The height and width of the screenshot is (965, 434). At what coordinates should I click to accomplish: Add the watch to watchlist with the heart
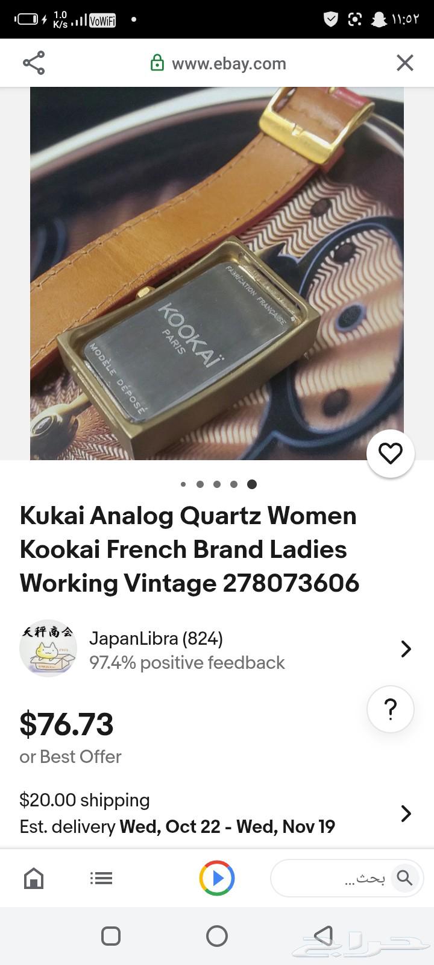[391, 454]
